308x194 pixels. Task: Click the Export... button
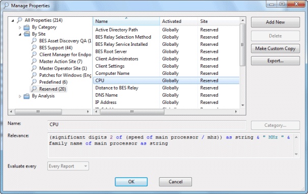click(x=275, y=61)
